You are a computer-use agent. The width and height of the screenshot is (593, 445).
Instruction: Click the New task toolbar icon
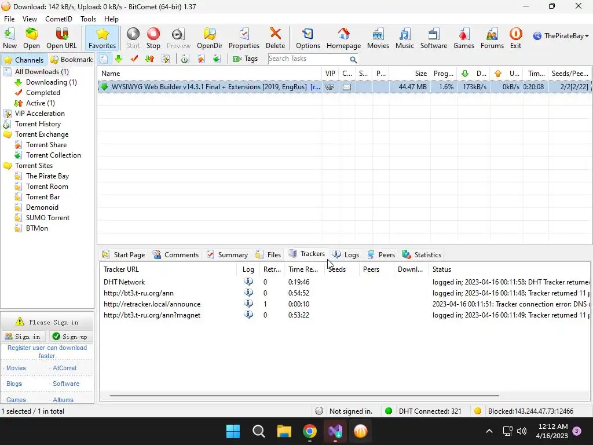(9, 38)
